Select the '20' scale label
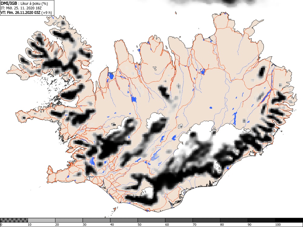 tap(57, 225)
